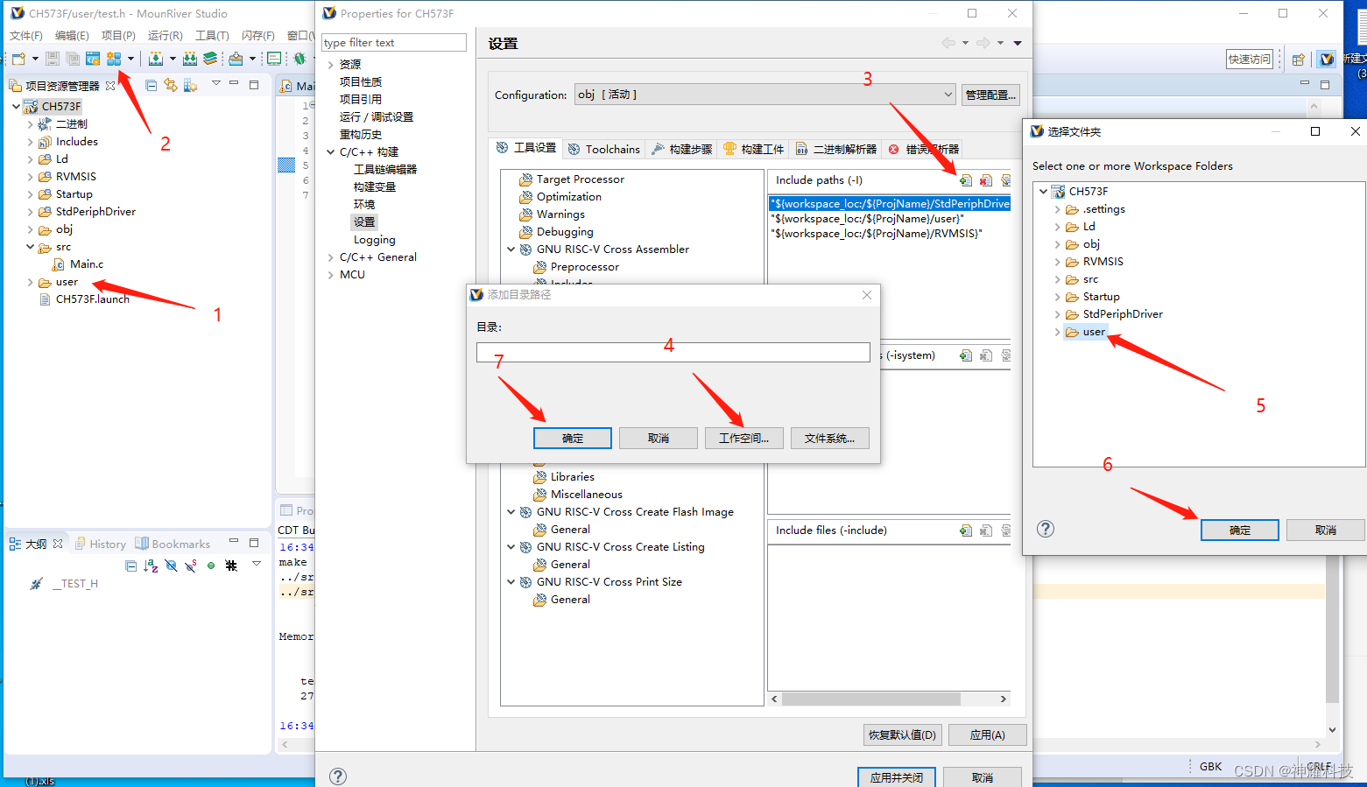This screenshot has height=787, width=1367.
Task: Add an Include files (-include) entry
Action: click(965, 531)
